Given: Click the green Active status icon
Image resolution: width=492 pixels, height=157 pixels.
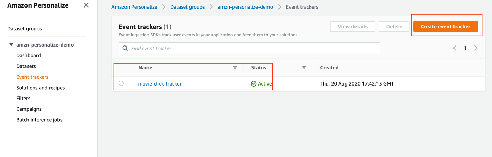Looking at the screenshot, I should [254, 84].
